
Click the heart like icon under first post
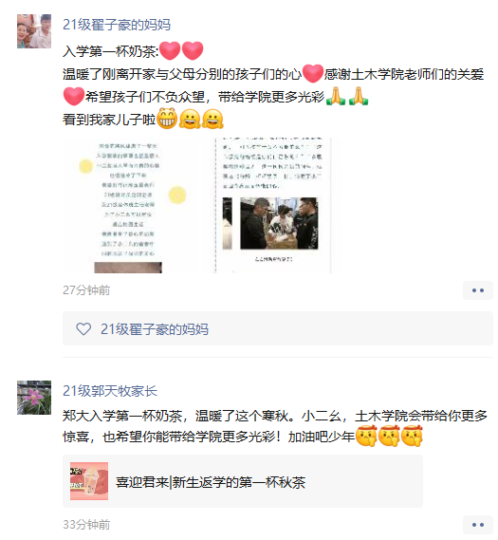click(x=83, y=329)
